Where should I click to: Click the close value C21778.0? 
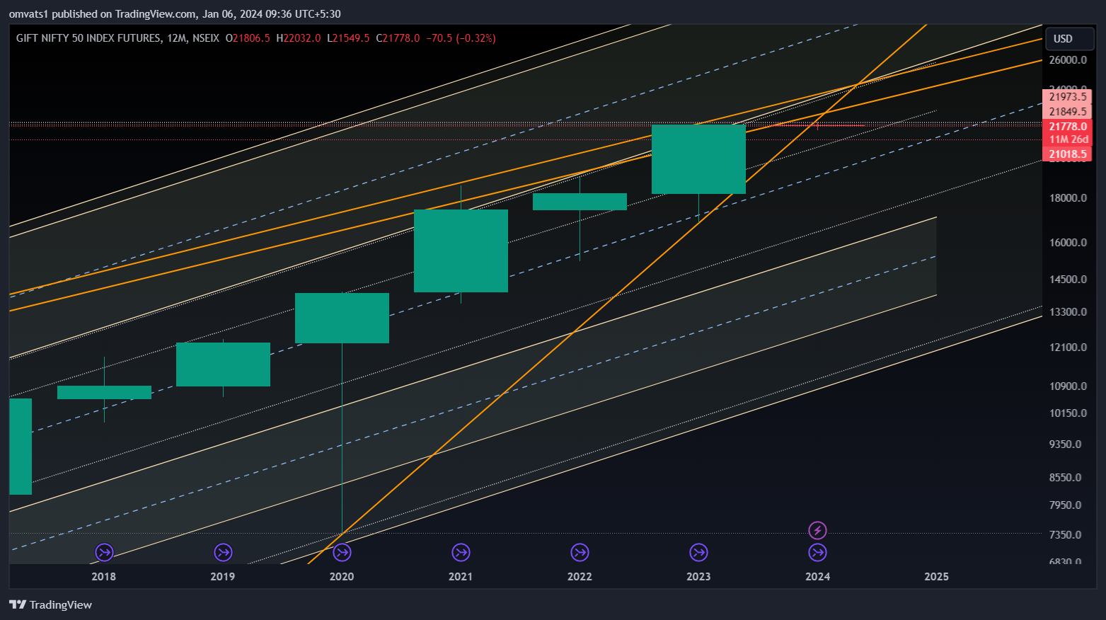coord(398,38)
